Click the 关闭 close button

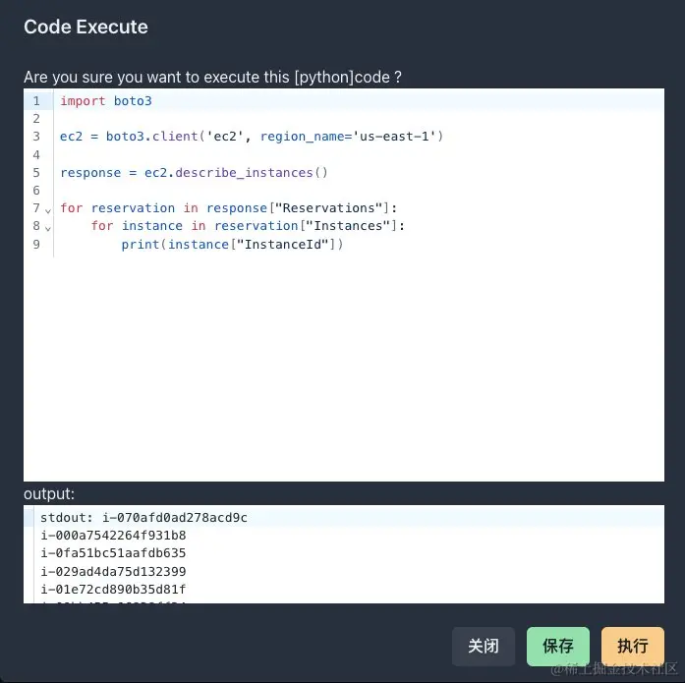484,646
